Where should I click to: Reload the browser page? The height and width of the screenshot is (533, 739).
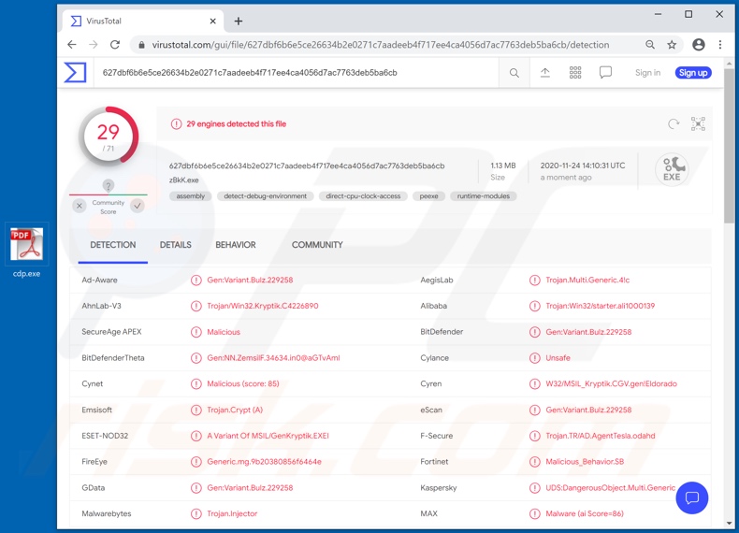point(115,45)
